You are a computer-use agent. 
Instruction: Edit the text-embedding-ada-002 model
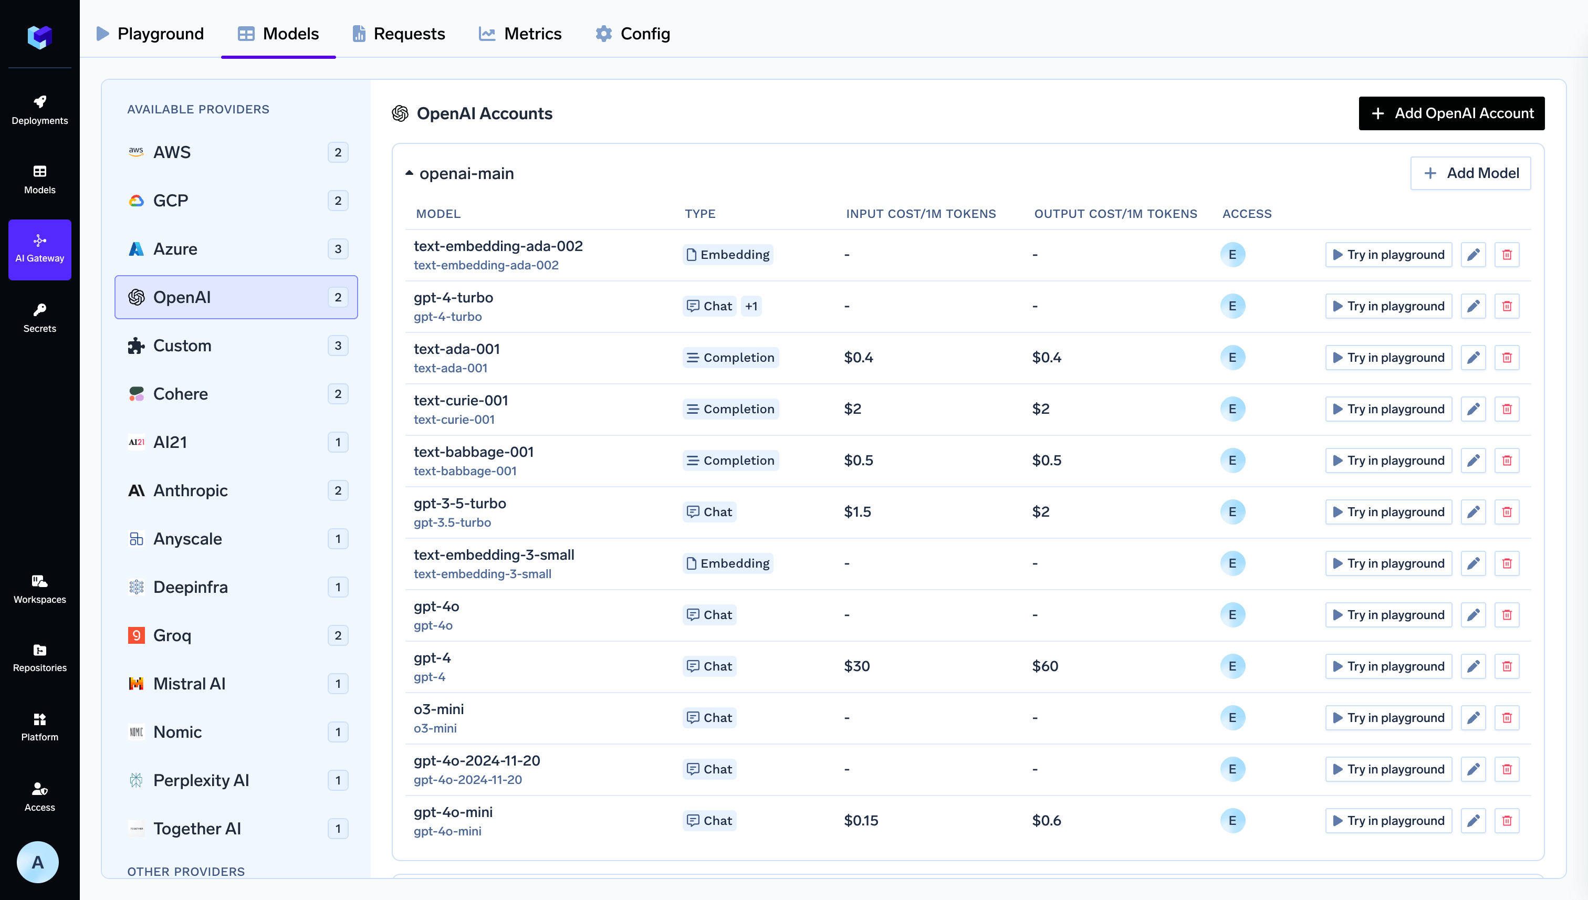[1474, 255]
